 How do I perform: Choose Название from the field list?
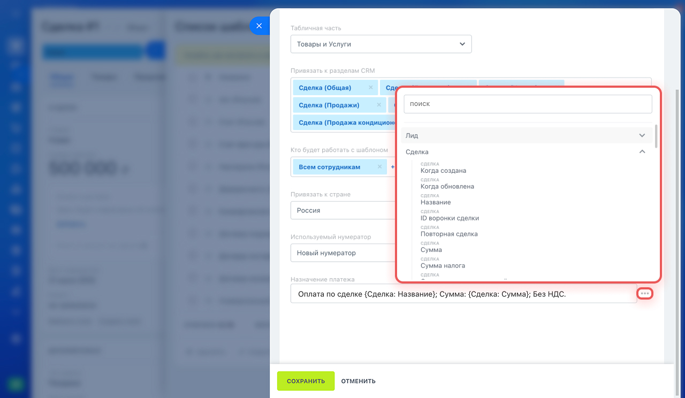(x=436, y=202)
